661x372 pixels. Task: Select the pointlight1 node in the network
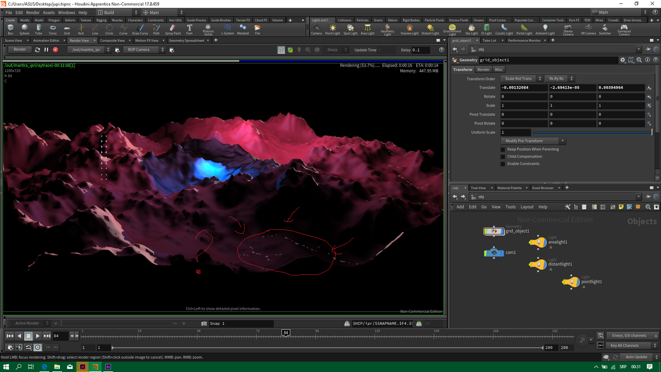point(571,282)
